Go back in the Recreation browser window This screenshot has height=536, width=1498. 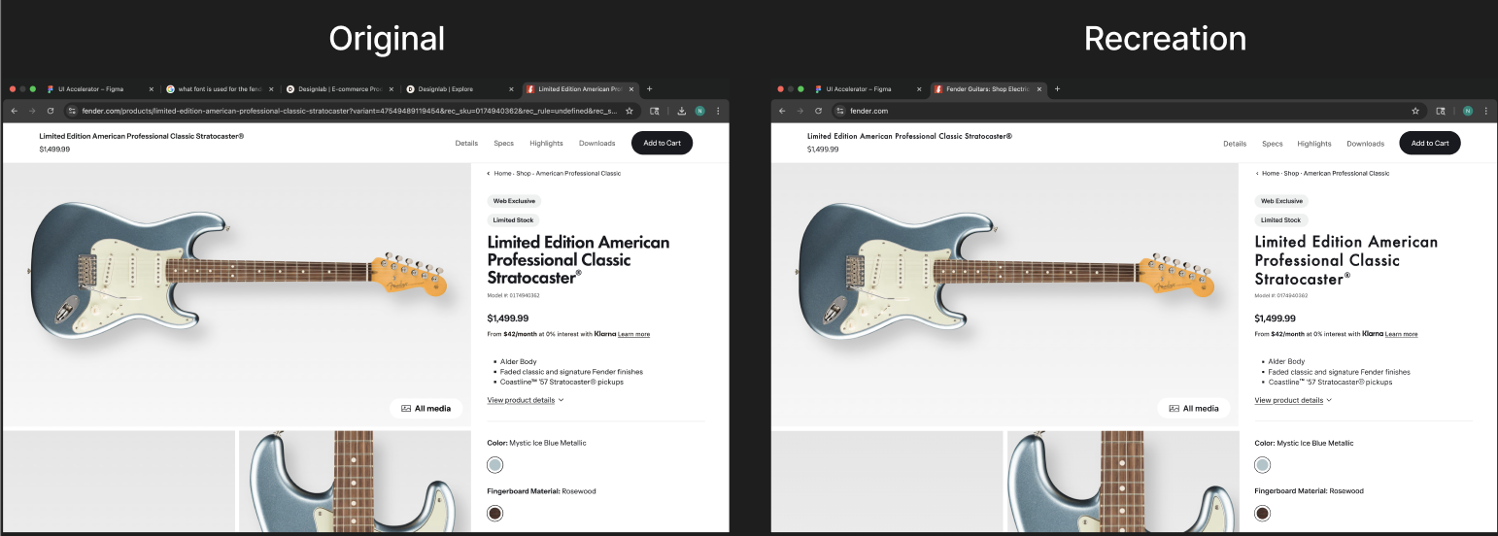[782, 111]
